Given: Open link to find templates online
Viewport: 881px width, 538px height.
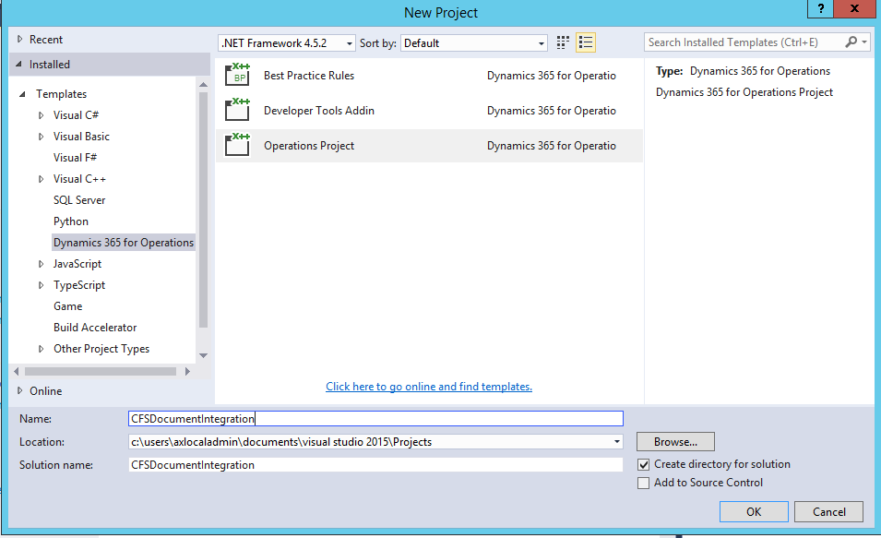Looking at the screenshot, I should click(x=429, y=387).
